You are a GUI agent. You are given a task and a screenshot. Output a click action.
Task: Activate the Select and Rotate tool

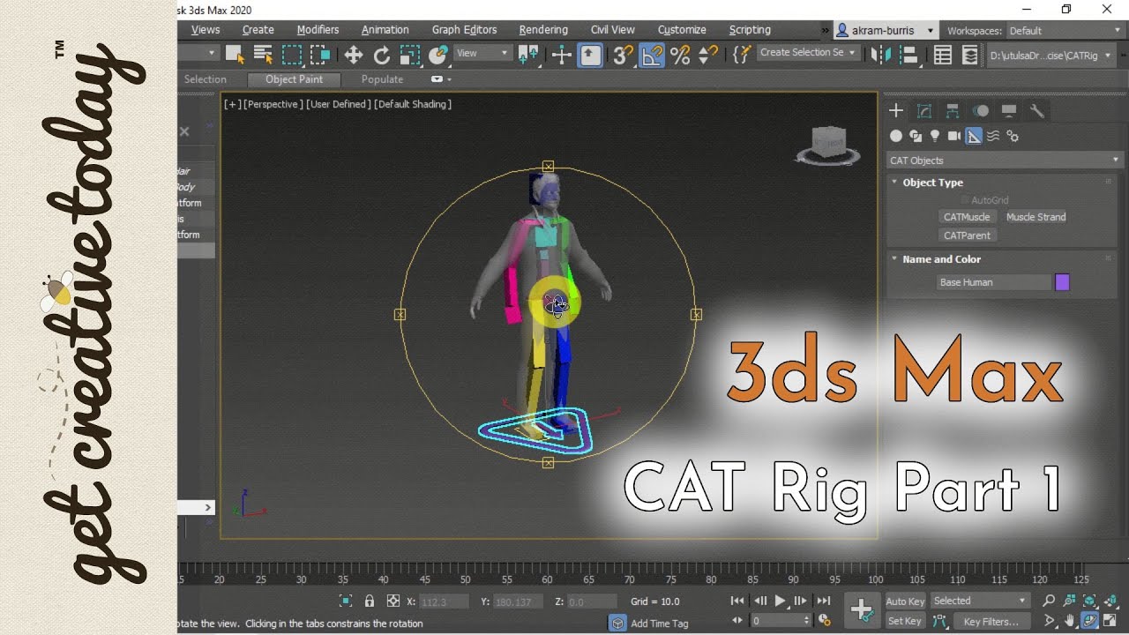click(382, 55)
